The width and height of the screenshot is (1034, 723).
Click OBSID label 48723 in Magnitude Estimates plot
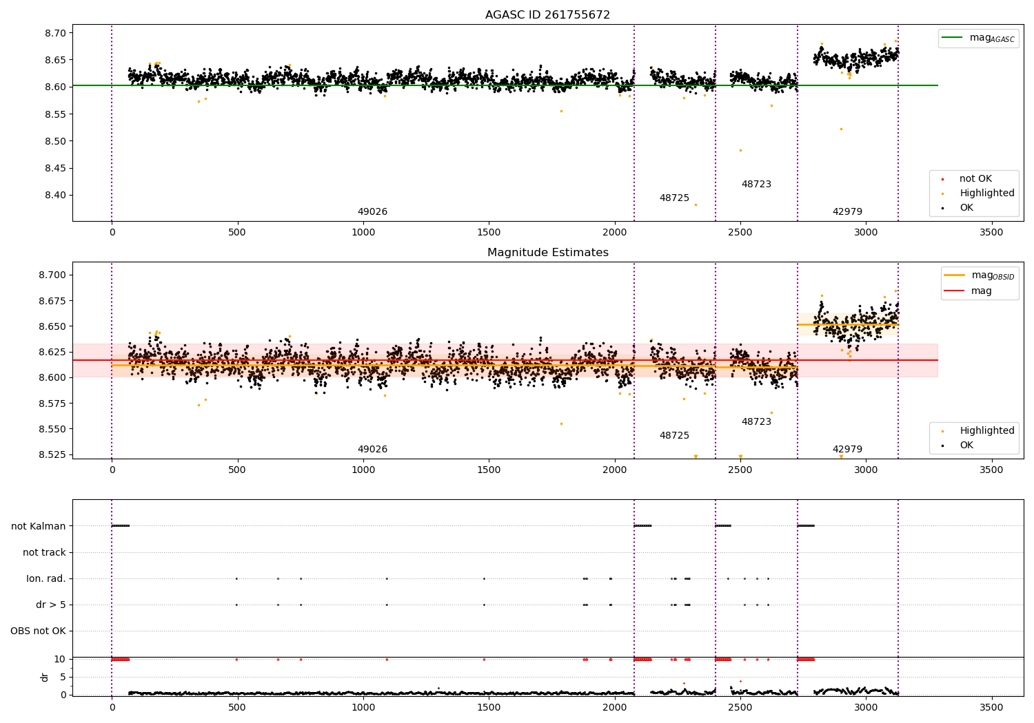(756, 422)
